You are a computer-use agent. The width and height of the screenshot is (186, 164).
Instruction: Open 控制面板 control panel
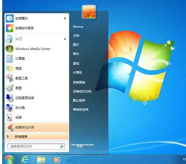[x=79, y=82]
